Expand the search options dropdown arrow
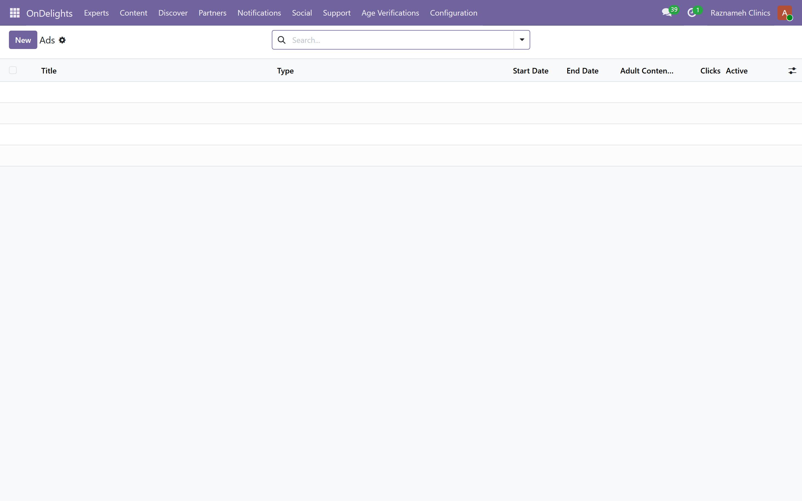 [x=522, y=40]
